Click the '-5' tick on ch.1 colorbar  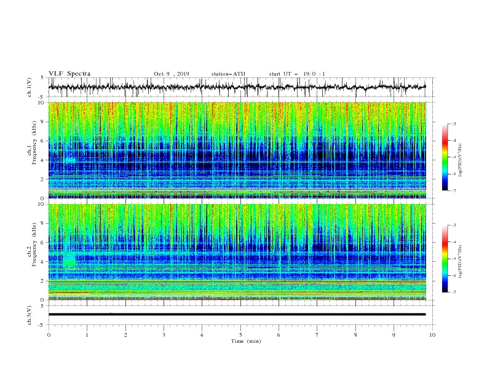coord(453,157)
